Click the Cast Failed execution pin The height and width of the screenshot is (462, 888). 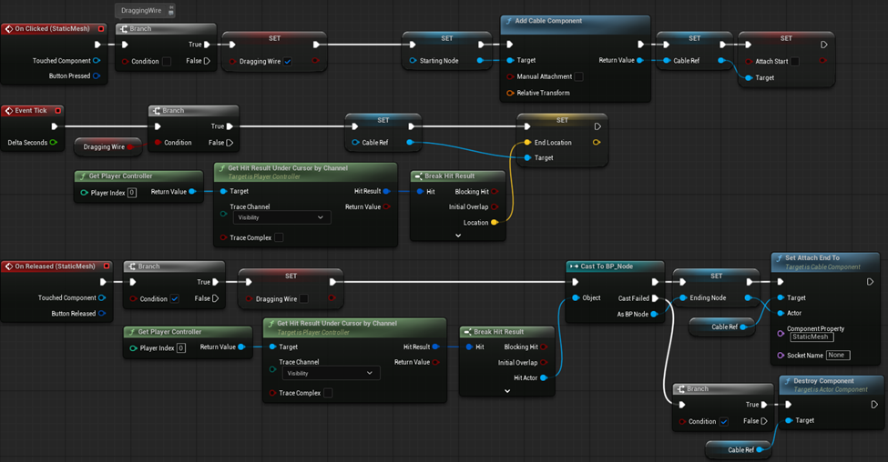coord(655,298)
